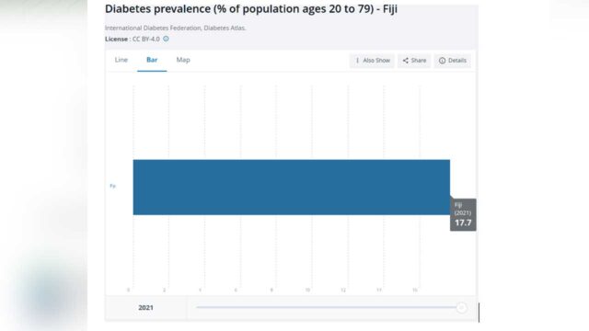The image size is (589, 331).
Task: Click the 2021 year label
Action: pyautogui.click(x=145, y=308)
